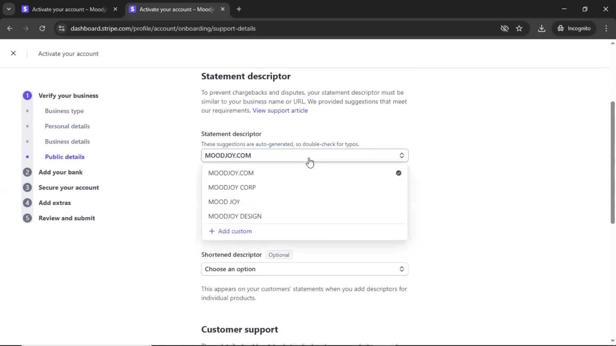Image resolution: width=616 pixels, height=346 pixels.
Task: Open the site information icon in address bar
Action: coord(62,29)
